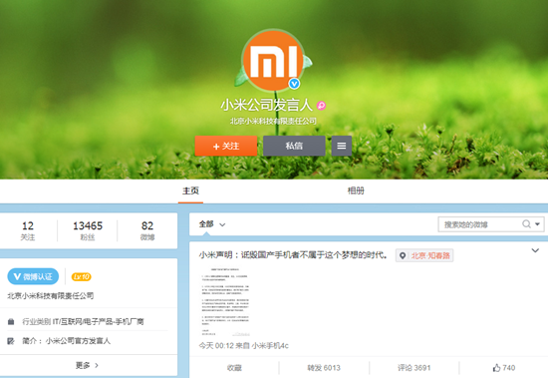
Task: Click the IT/互联网/电子产品-手机厂商 industry text
Action: click(99, 321)
